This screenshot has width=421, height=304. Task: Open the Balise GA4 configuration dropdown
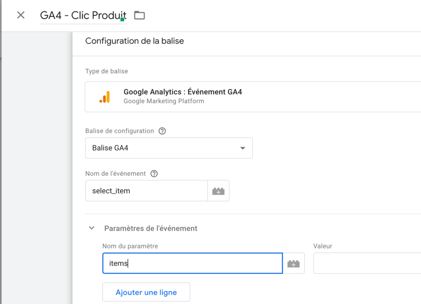click(x=169, y=148)
